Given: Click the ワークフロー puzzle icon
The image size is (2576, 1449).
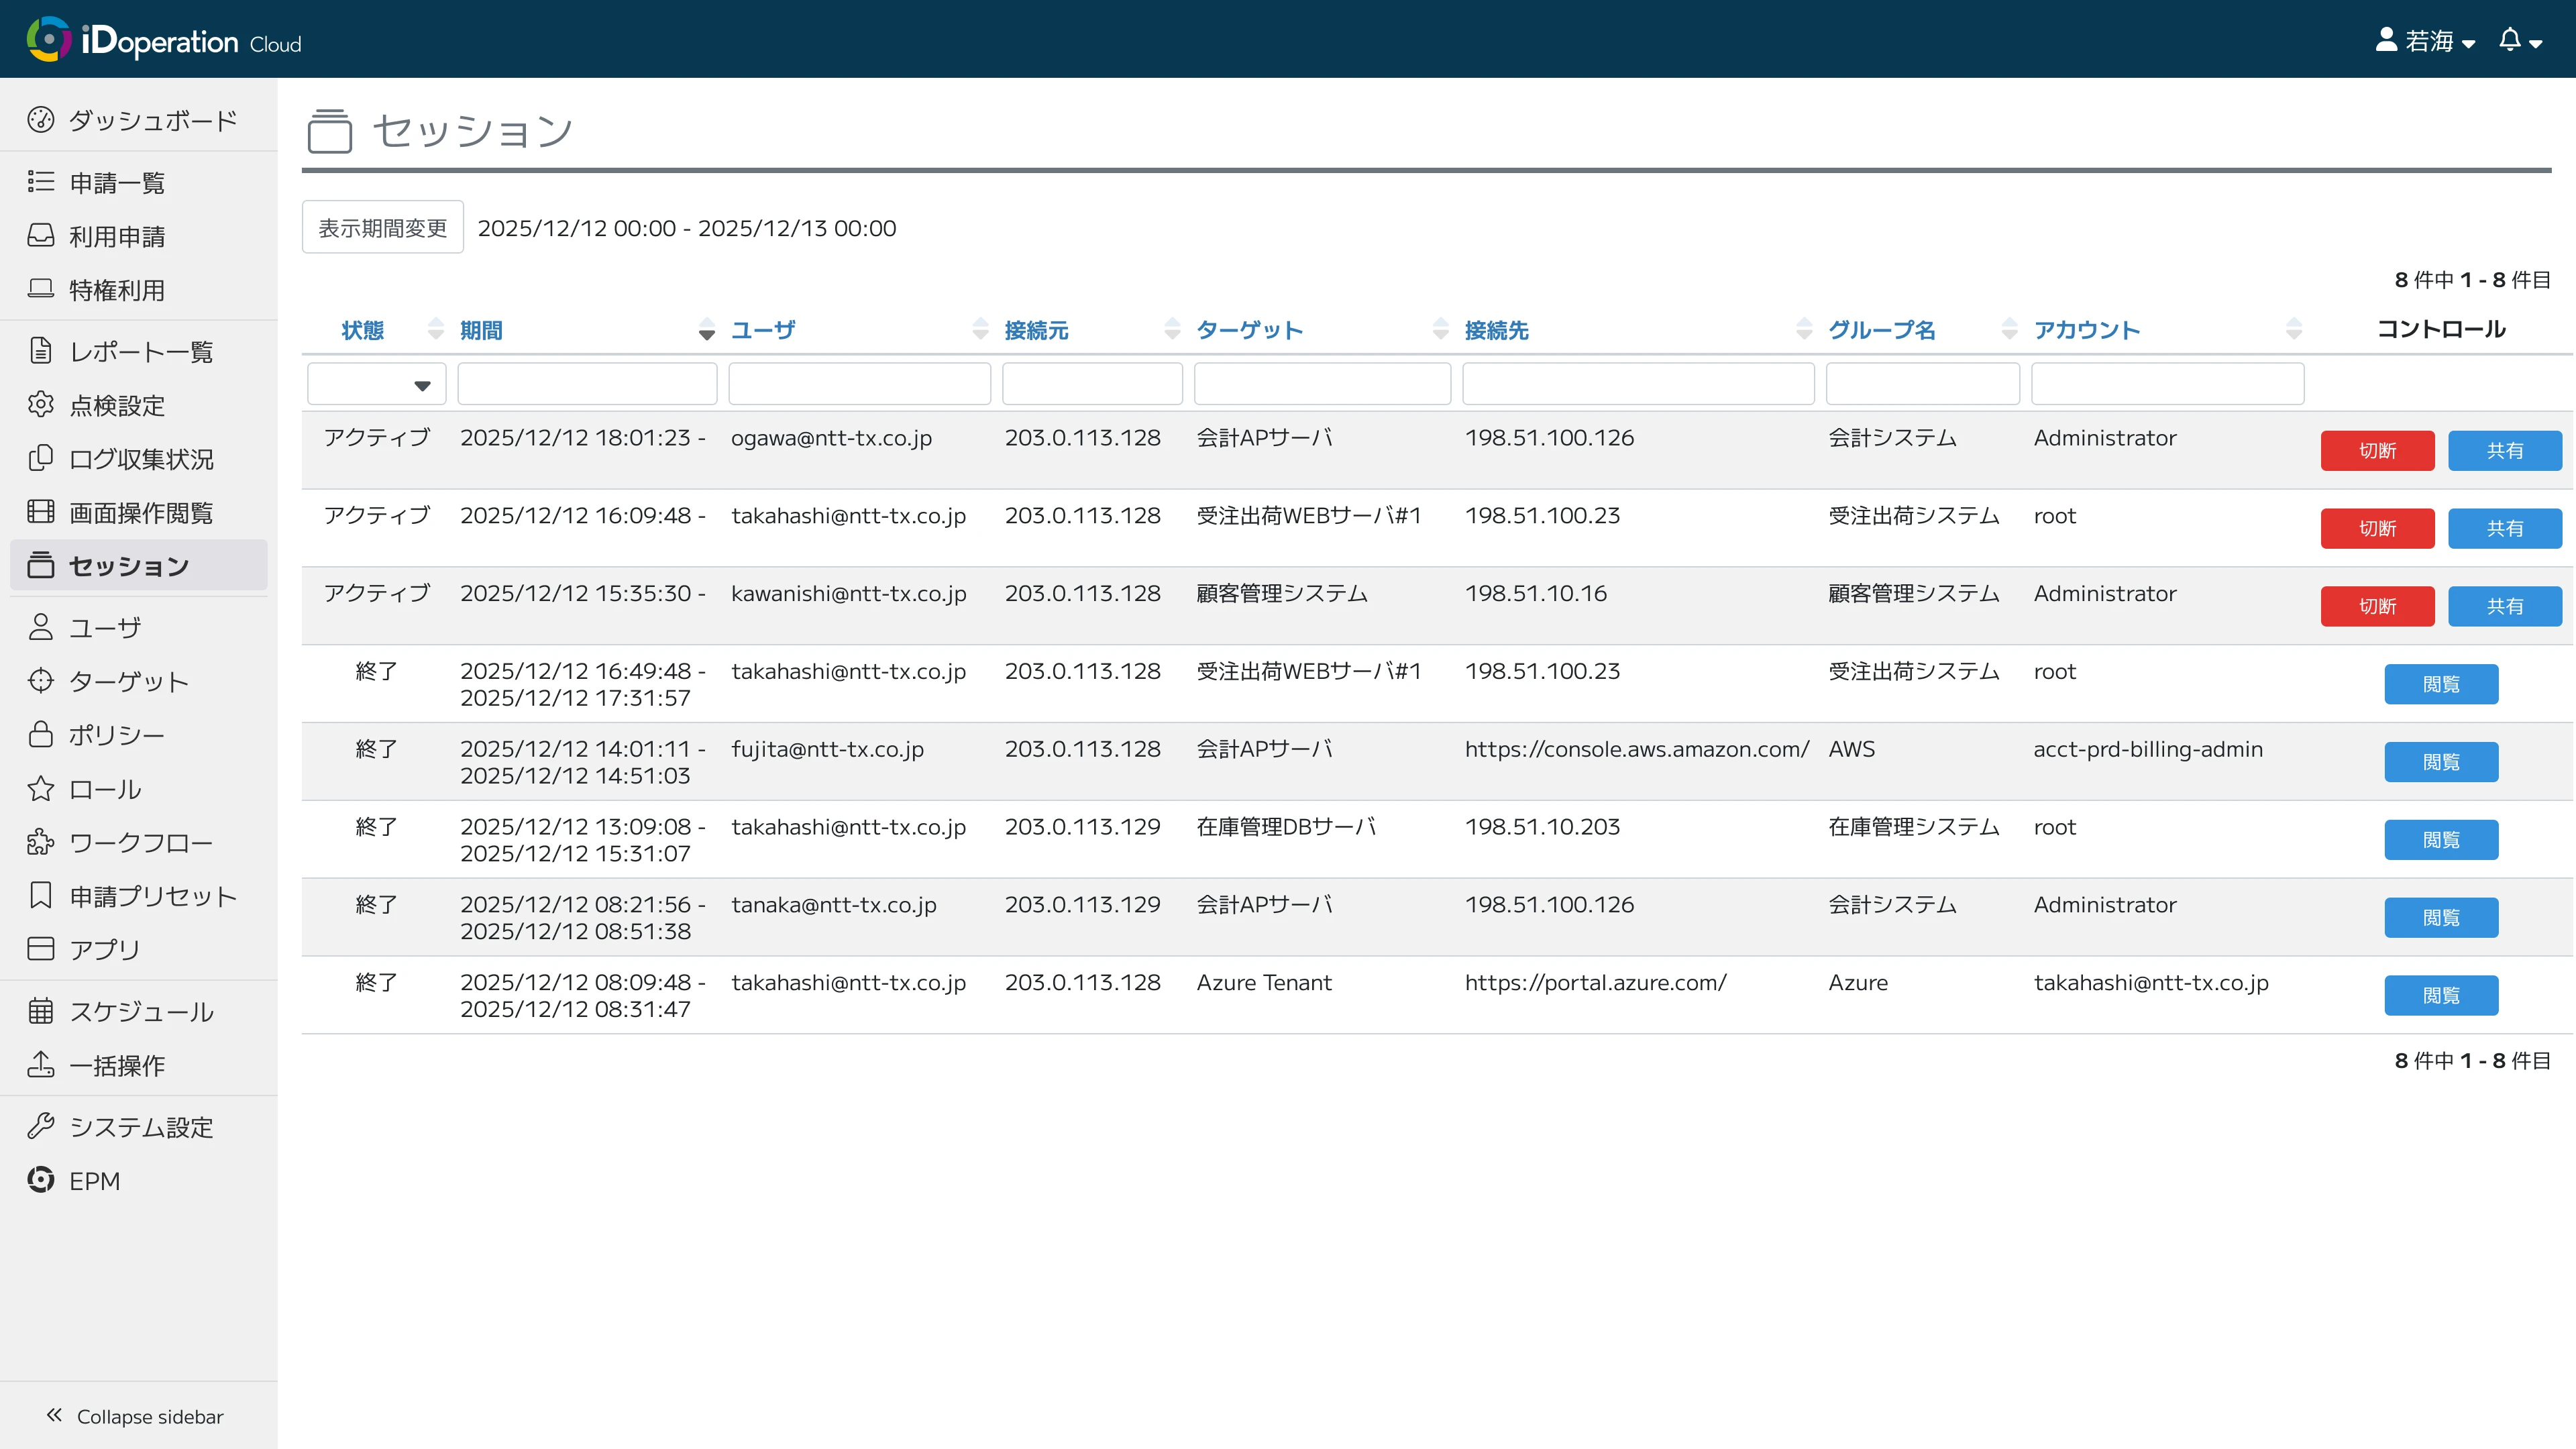Looking at the screenshot, I should point(40,842).
